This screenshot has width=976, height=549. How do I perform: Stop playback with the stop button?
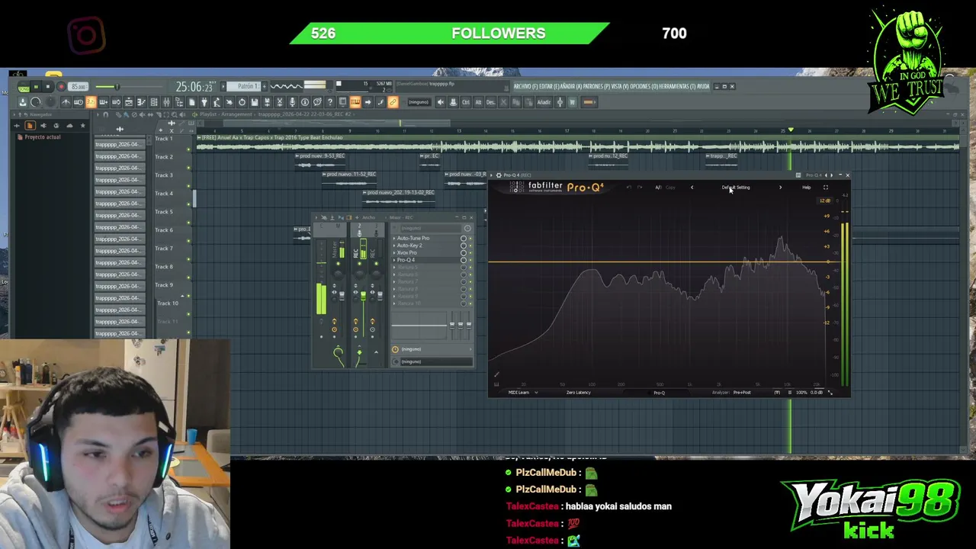(x=48, y=86)
